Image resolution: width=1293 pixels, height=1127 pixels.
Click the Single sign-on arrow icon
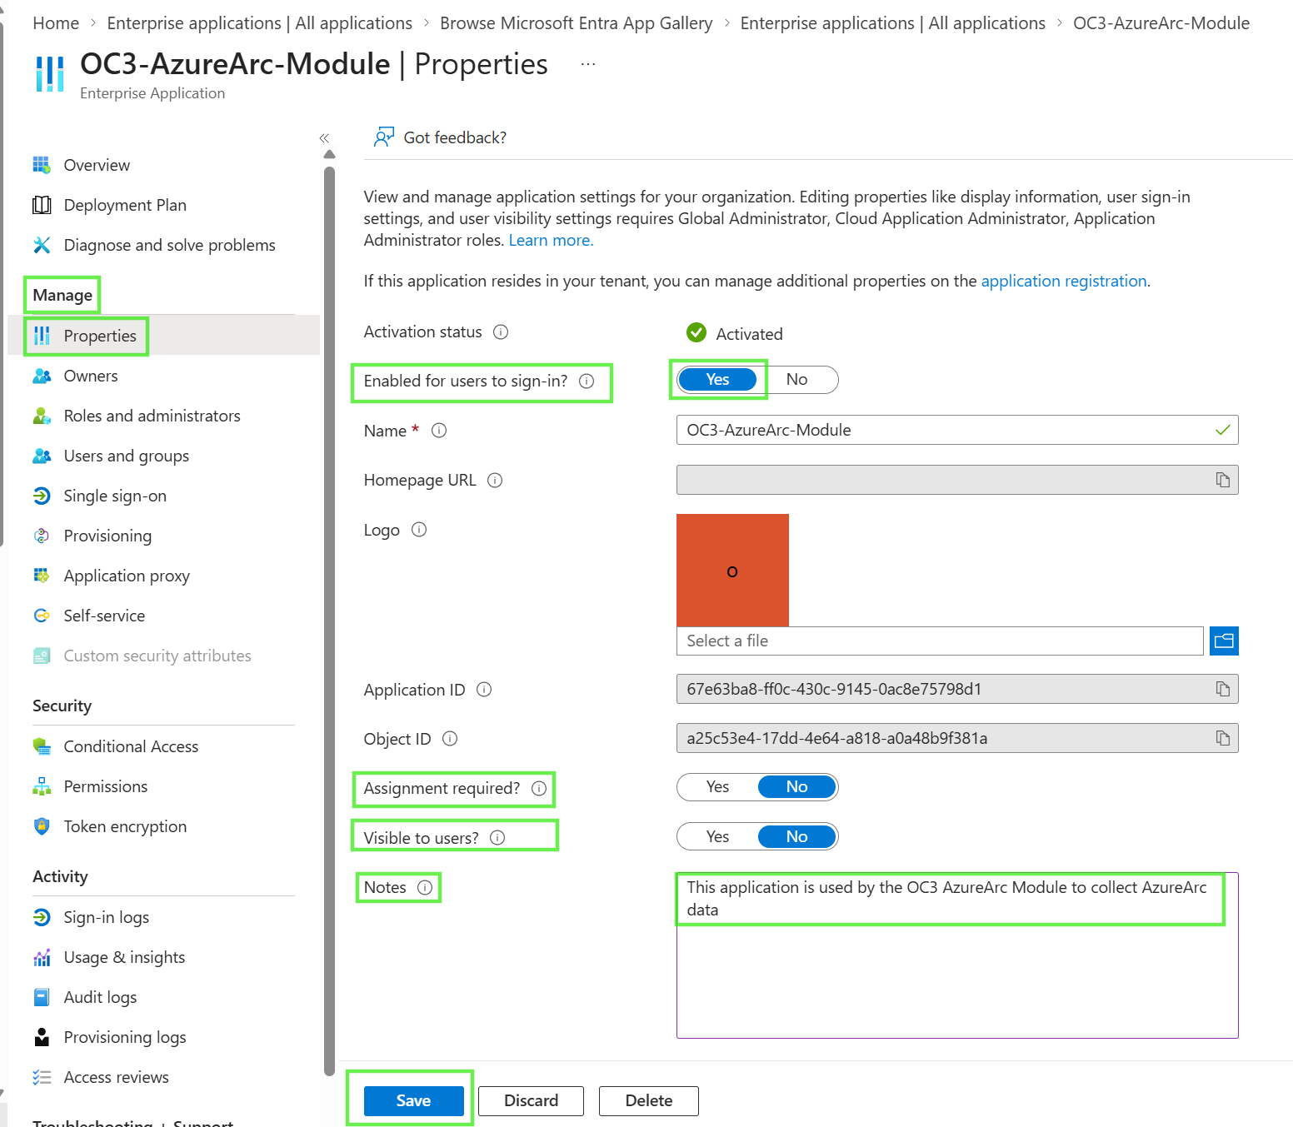pyautogui.click(x=42, y=496)
